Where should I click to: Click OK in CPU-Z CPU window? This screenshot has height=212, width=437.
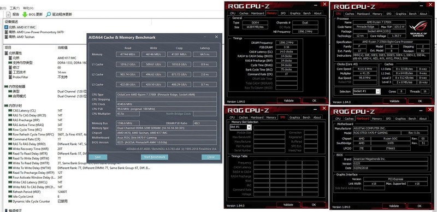point(420,101)
